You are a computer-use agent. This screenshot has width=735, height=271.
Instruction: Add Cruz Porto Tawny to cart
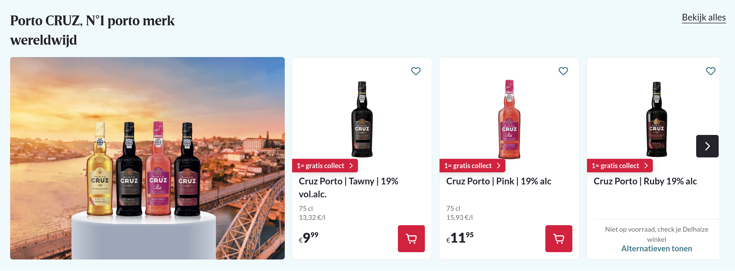pos(411,238)
